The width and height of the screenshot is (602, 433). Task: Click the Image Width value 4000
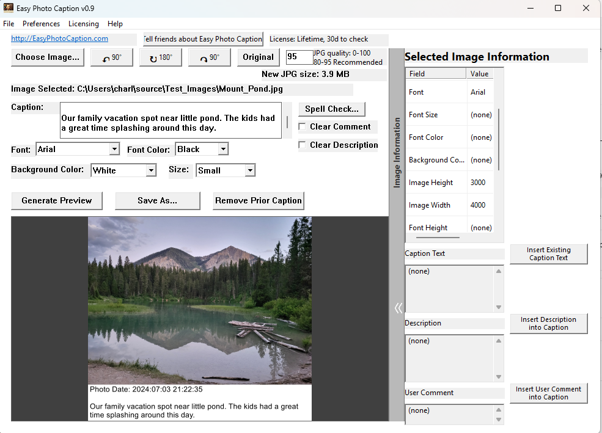[478, 205]
